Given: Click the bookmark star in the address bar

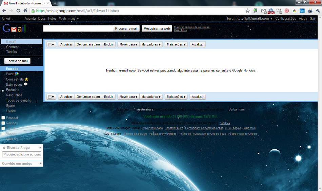Looking at the screenshot, I should tap(248, 11).
